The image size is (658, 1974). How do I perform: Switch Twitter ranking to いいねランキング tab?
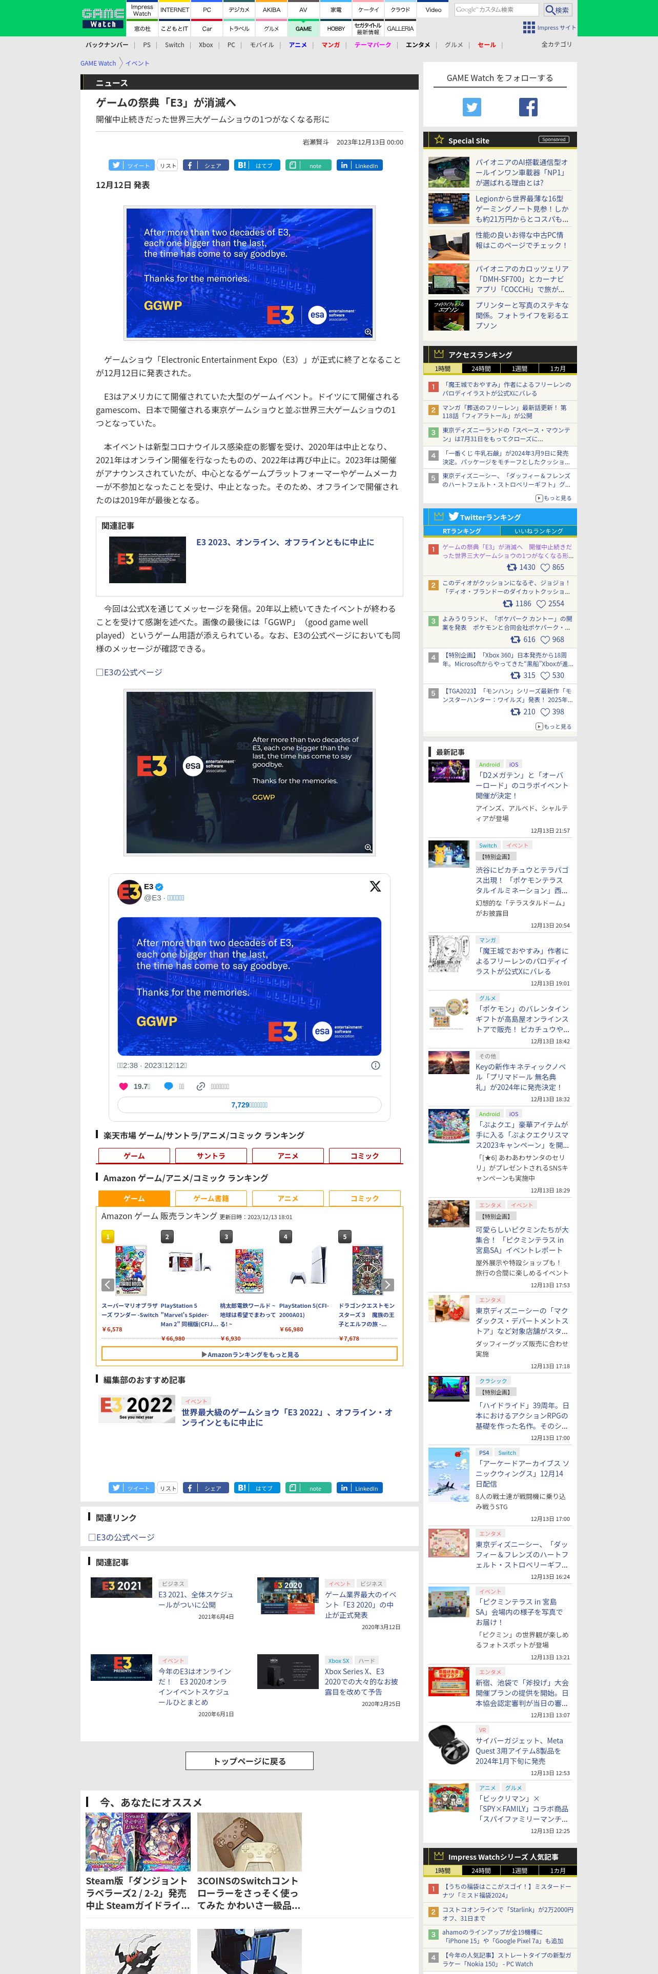coord(539,531)
